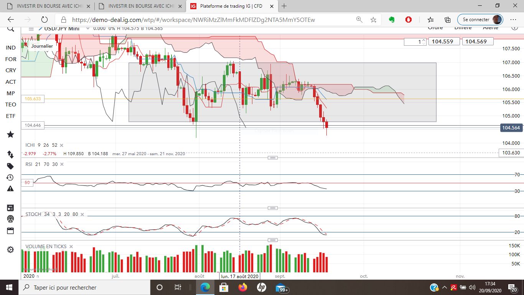524x295 pixels.
Task: Open the economic calendar icon
Action: [10, 230]
